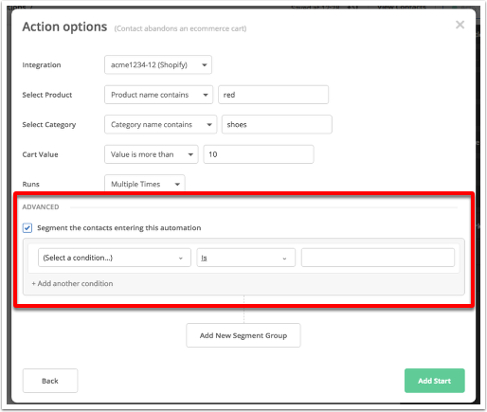Click the caret arrow on the Runs dropdown
The image size is (487, 412).
177,184
